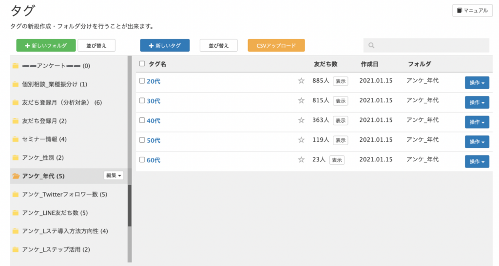The image size is (499, 266).
Task: Open 操作 menu for 60代 tag
Action: pos(477,161)
